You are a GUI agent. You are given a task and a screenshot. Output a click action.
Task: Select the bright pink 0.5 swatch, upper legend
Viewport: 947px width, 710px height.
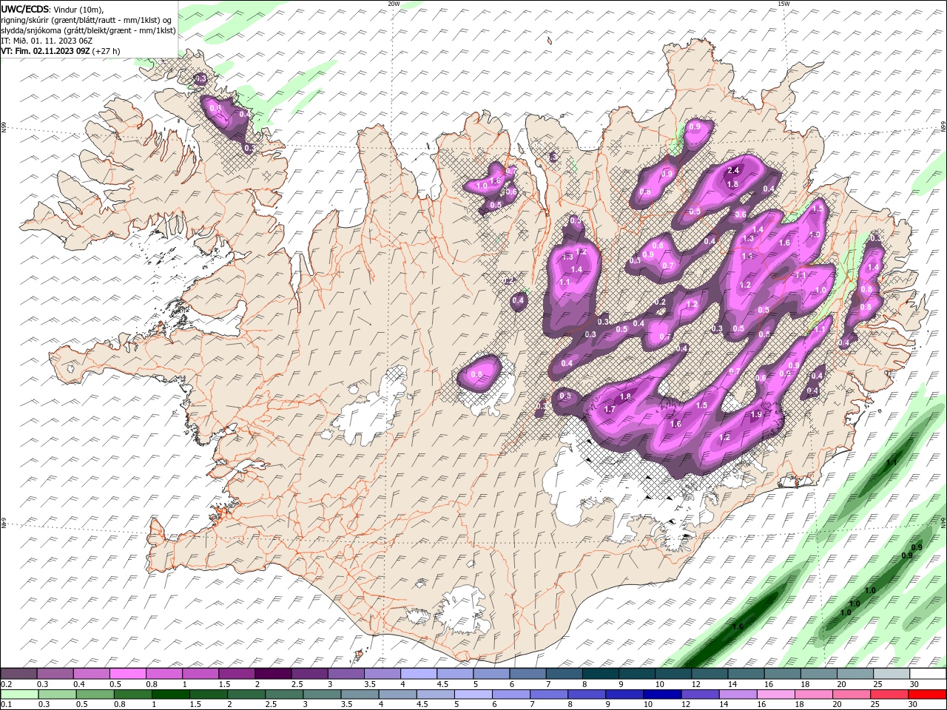coord(127,674)
